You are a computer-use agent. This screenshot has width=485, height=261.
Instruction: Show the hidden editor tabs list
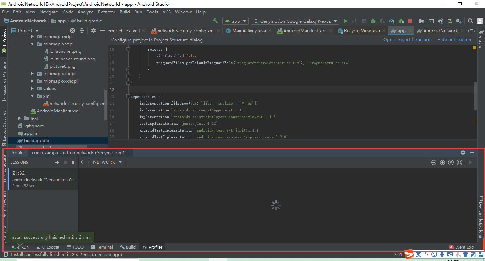pos(472,31)
